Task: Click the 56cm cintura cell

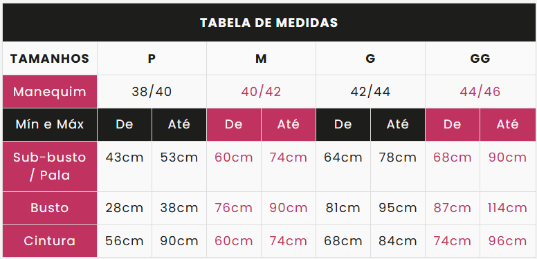Action: click(x=125, y=241)
